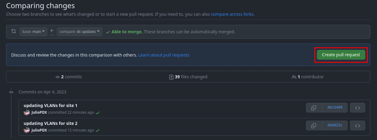Browse repository code at commit 4bc5408

point(357,108)
